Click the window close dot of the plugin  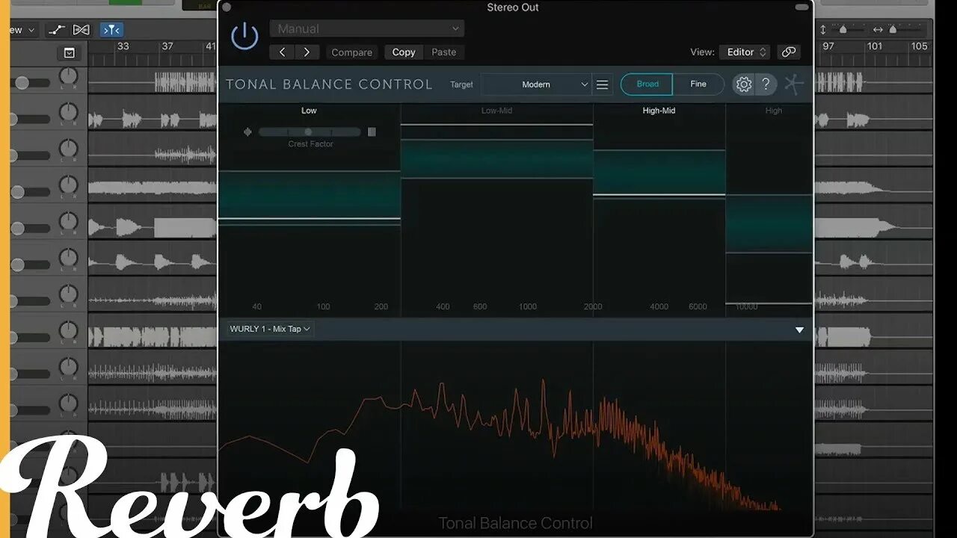pyautogui.click(x=227, y=7)
